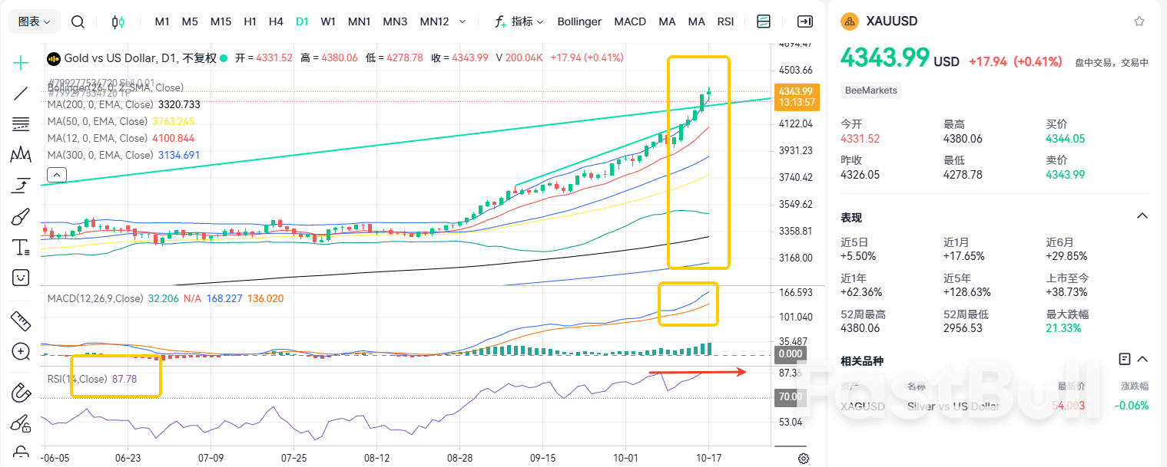Select the pattern drawing tool
This screenshot has height=467, width=1167.
click(x=21, y=153)
